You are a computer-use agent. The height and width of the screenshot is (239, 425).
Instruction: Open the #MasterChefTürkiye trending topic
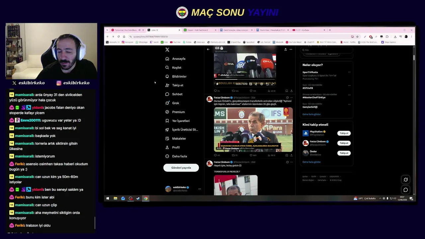[314, 98]
